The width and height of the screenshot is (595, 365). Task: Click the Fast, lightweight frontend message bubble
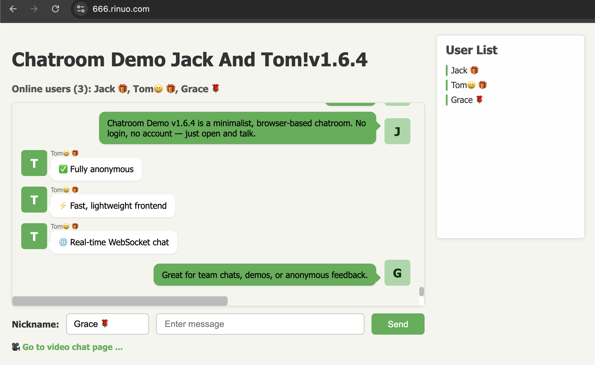coord(113,206)
